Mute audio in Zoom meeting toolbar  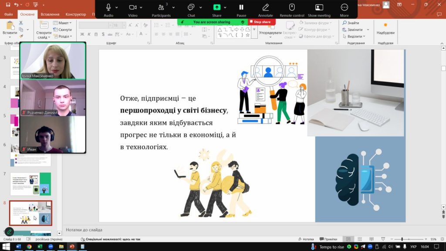point(108,8)
